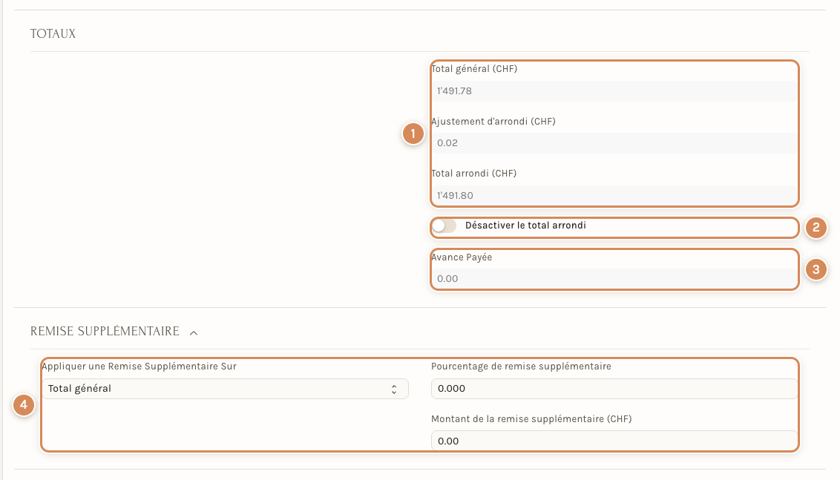Focus the Pourcentage de remise supplémentaire field
Image resolution: width=840 pixels, height=480 pixels.
click(x=614, y=389)
